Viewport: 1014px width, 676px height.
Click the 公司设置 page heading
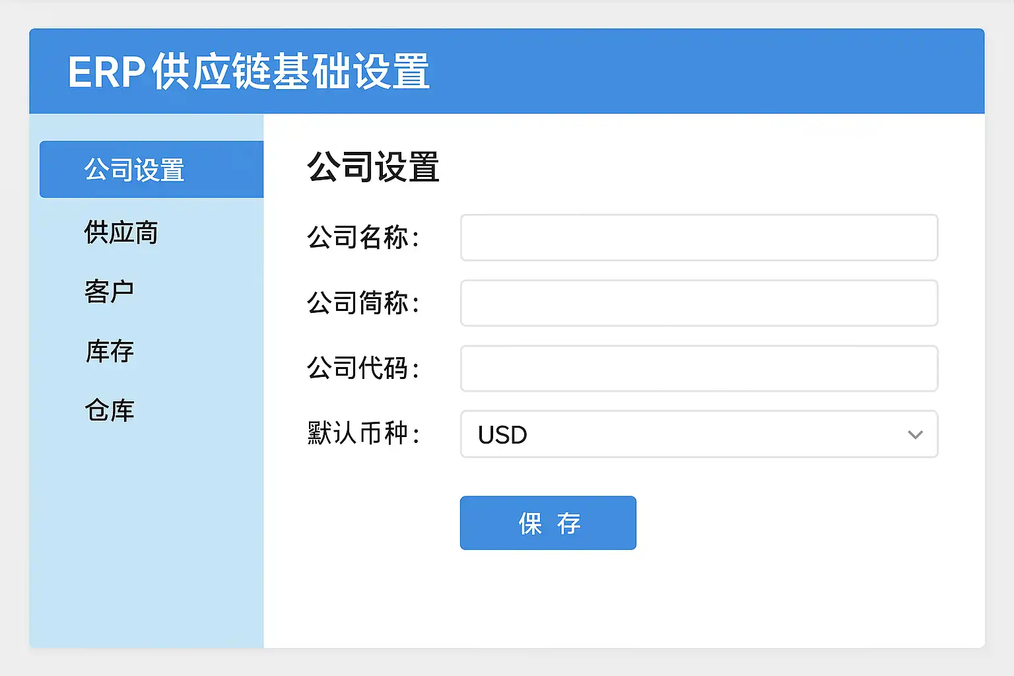pos(373,167)
